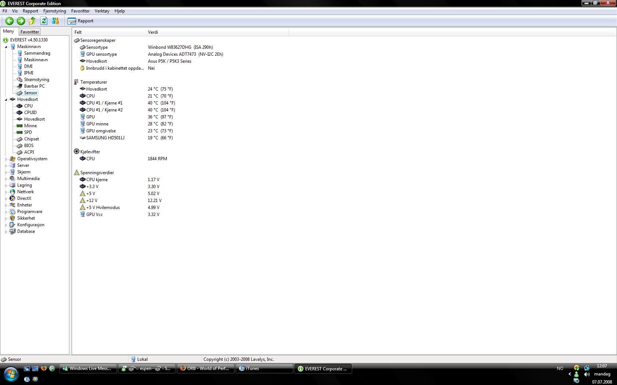Switch to the Favoritter tab in the side panel
Screen dimensions: 617x385
click(30, 32)
